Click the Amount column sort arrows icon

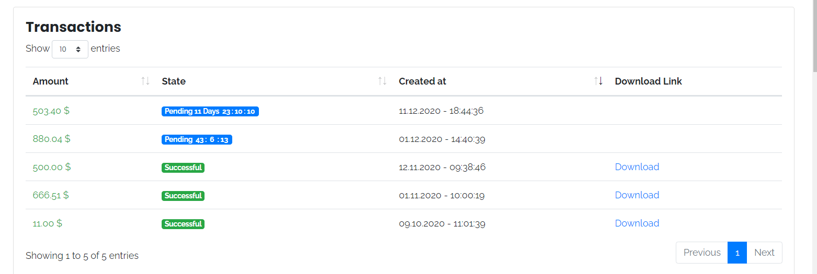(145, 81)
